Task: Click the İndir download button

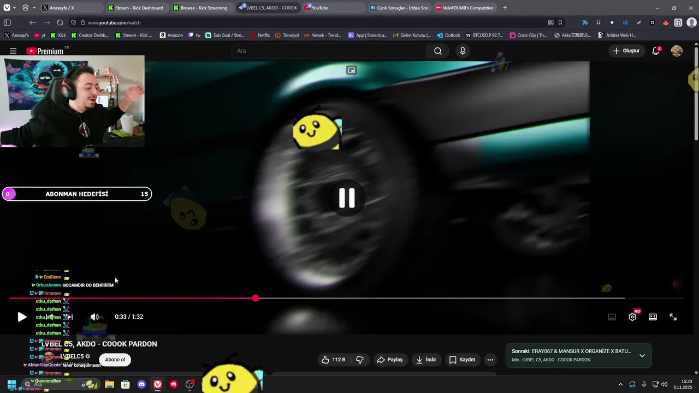Action: tap(426, 360)
